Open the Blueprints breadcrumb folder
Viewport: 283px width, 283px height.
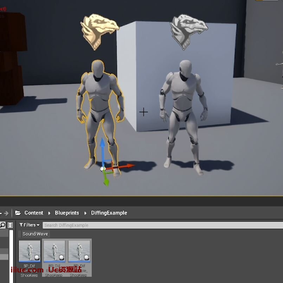coord(67,213)
